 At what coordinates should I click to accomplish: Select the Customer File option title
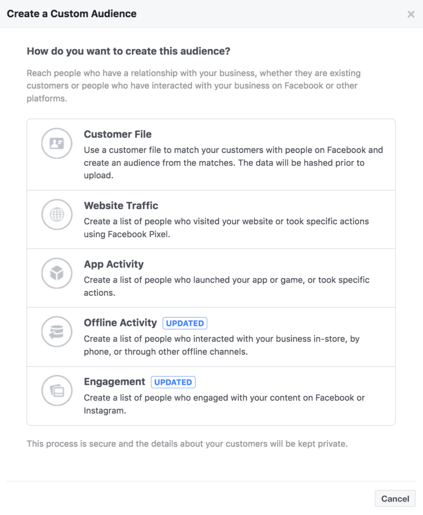[118, 134]
